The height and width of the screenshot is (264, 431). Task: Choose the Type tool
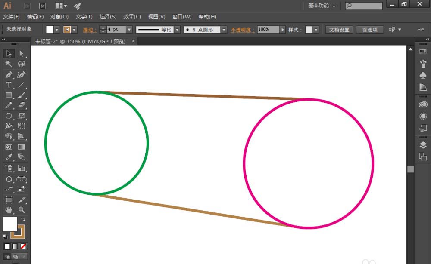pyautogui.click(x=9, y=85)
